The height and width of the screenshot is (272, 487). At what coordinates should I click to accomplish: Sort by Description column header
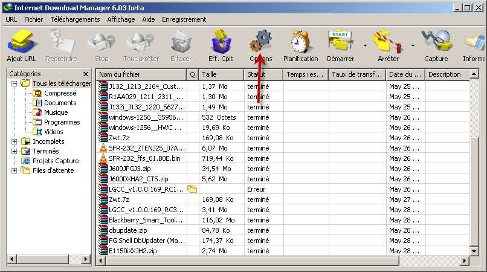[x=447, y=74]
